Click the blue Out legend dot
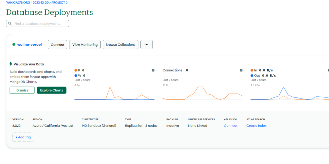 (x=252, y=75)
